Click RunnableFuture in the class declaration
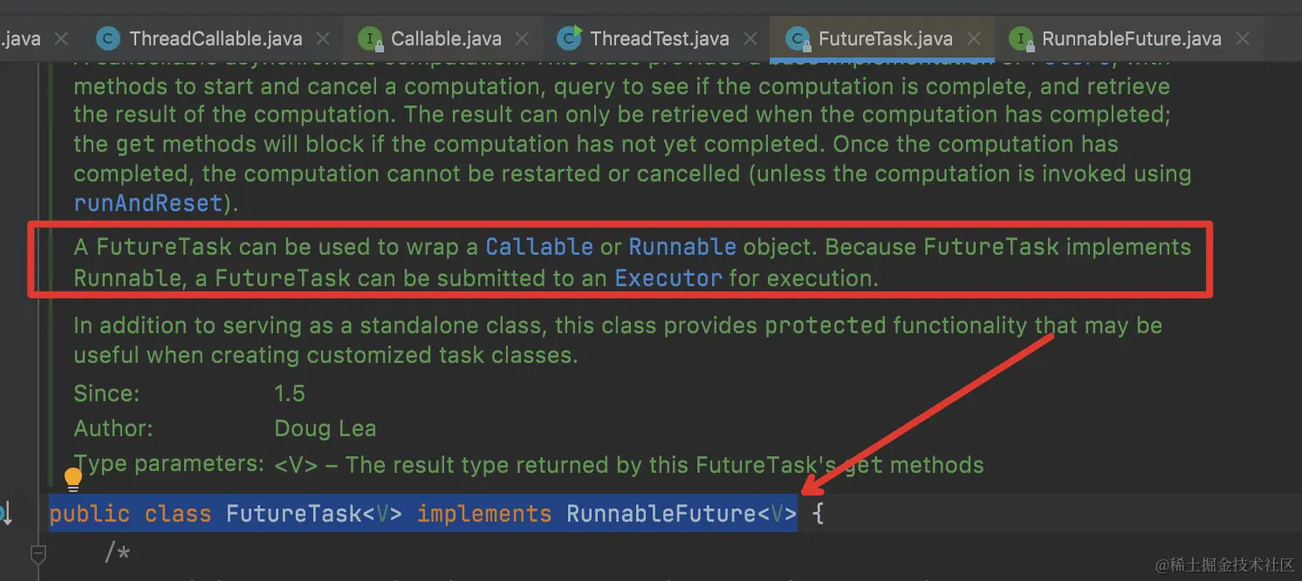This screenshot has width=1302, height=581. click(x=660, y=514)
